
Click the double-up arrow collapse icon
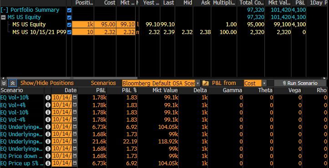(12, 83)
